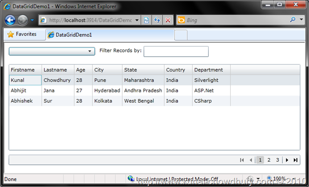309x187 pixels.
Task: Open the blank new tab button
Action: [x=181, y=35]
